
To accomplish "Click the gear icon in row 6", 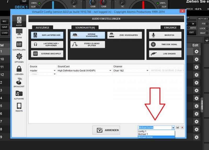I will tap(196, 114).
